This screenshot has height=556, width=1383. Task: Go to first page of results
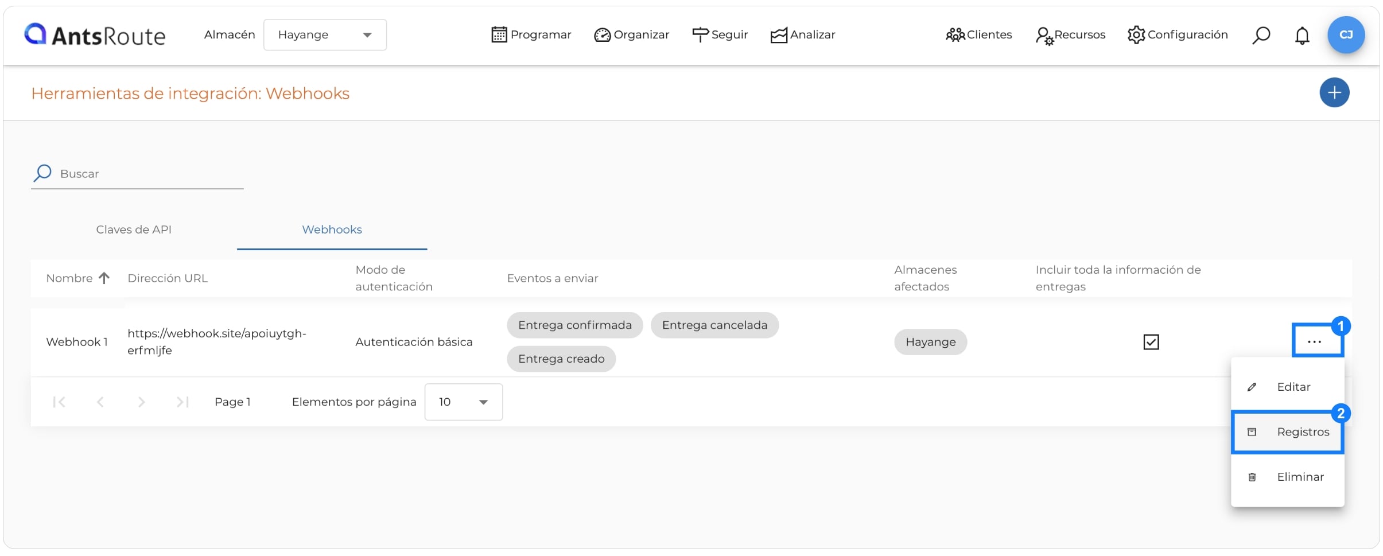tap(59, 402)
